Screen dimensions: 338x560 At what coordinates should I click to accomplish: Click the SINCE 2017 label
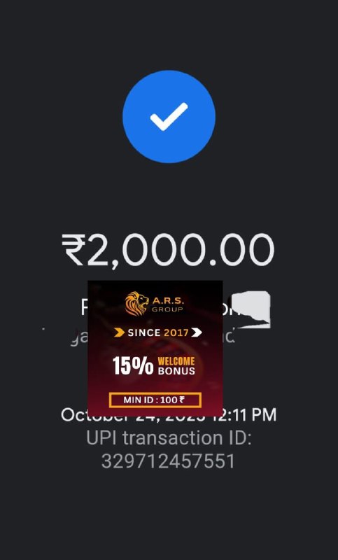pyautogui.click(x=157, y=333)
